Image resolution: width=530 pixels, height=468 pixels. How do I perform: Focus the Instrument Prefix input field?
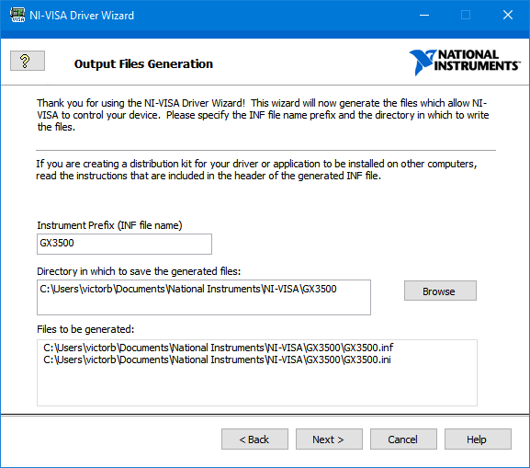coord(124,244)
